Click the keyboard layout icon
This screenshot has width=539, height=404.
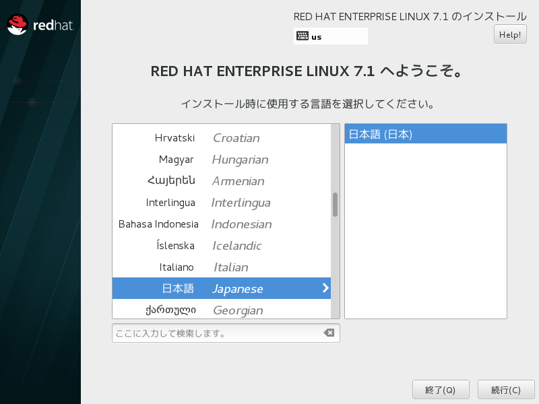click(x=302, y=36)
